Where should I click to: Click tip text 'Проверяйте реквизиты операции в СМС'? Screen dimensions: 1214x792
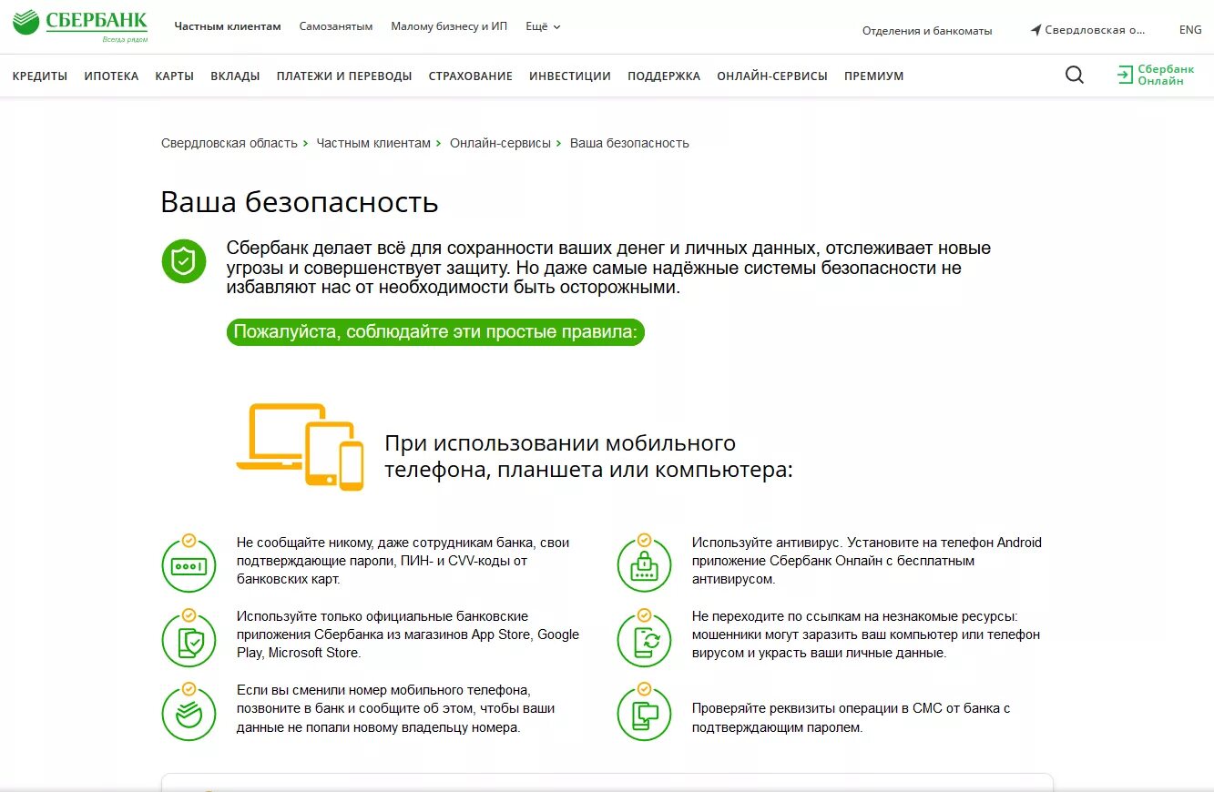pos(851,717)
